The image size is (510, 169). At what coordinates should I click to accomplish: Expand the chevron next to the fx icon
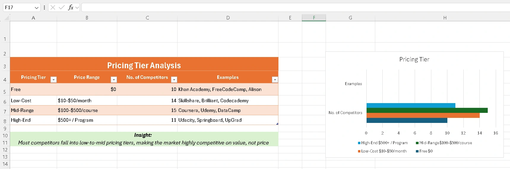coord(77,7)
